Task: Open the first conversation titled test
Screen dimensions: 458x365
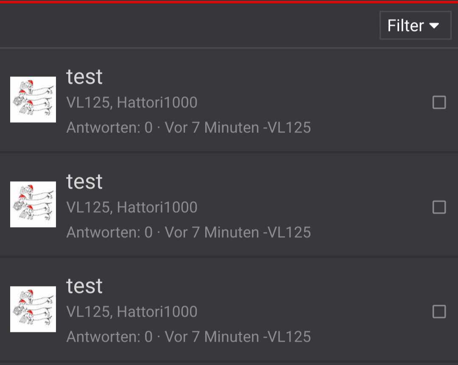Action: click(x=84, y=77)
